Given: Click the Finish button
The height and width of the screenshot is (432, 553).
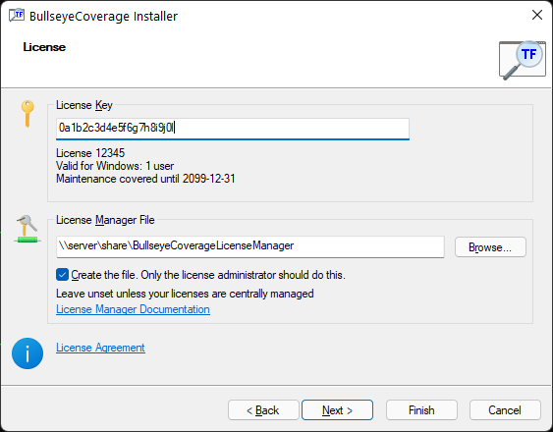Looking at the screenshot, I should (421, 410).
